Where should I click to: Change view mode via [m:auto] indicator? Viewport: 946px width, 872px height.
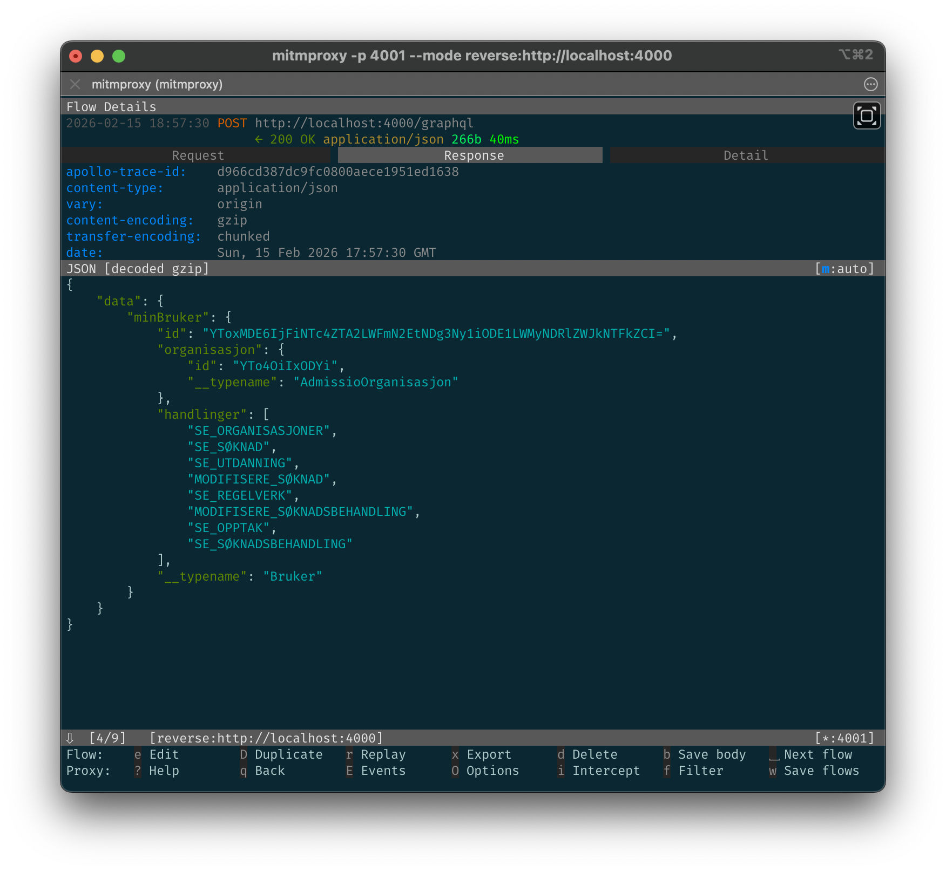click(x=844, y=269)
